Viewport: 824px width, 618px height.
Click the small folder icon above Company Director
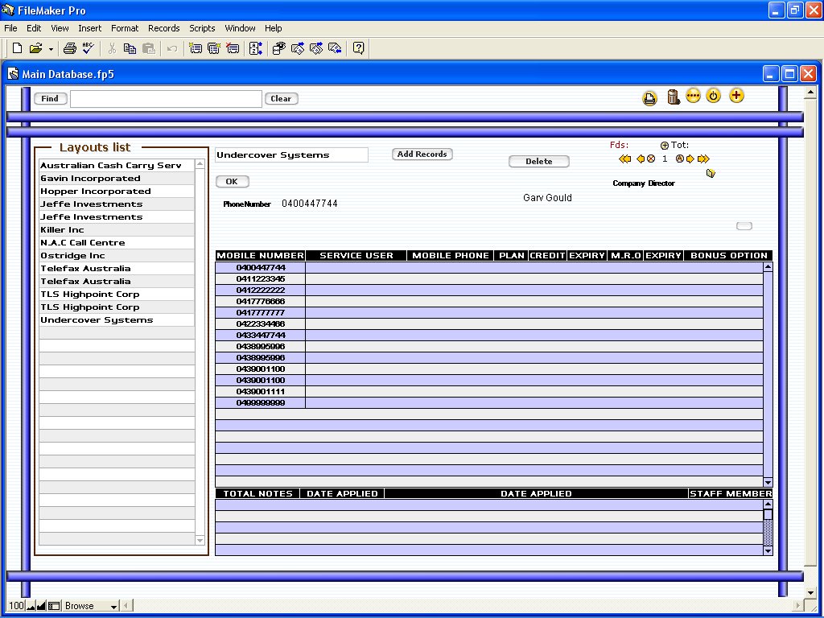711,173
